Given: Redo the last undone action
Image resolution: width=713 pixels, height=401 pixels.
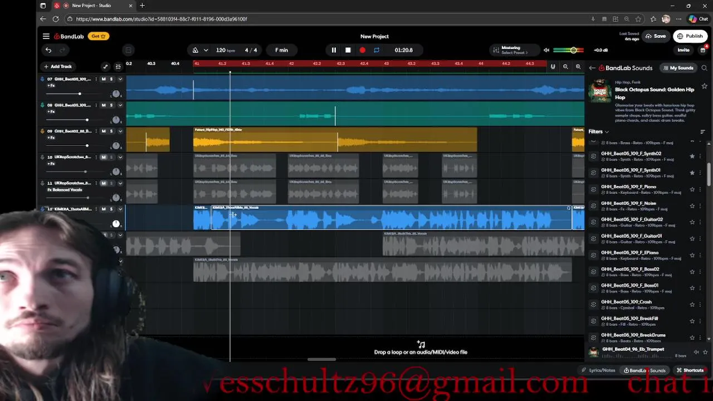Looking at the screenshot, I should 62,50.
